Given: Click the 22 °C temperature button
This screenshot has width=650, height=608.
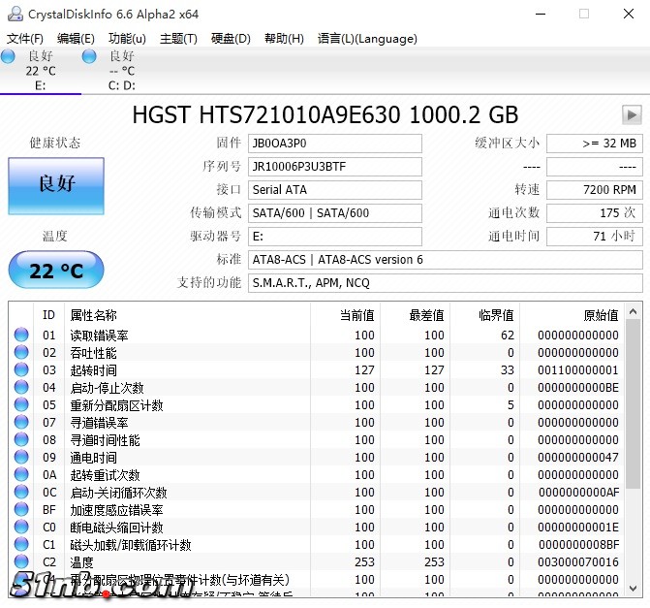Looking at the screenshot, I should coord(56,270).
